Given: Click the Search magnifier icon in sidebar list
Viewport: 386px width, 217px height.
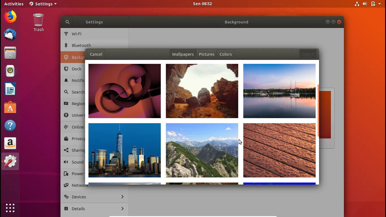Looking at the screenshot, I should tap(66, 92).
